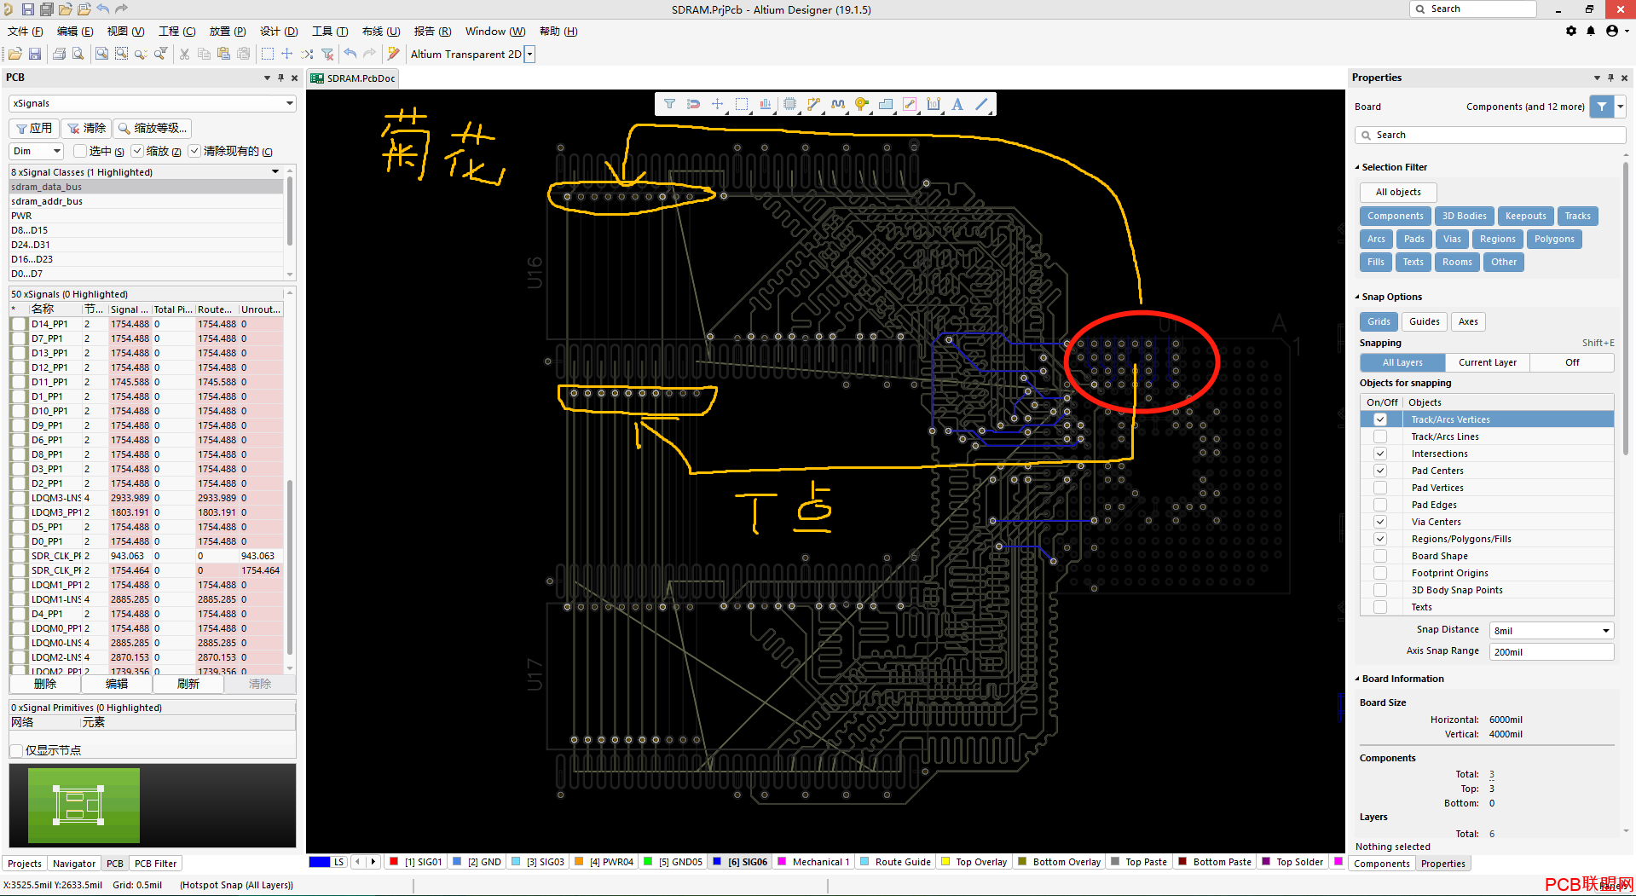
Task: Choose the place via icon
Action: [x=862, y=104]
